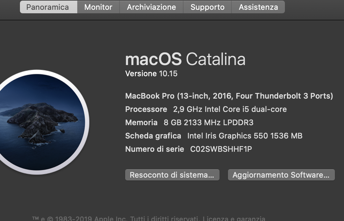Select the MacBook Pro model name line
Image resolution: width=344 pixels, height=221 pixels.
point(229,96)
